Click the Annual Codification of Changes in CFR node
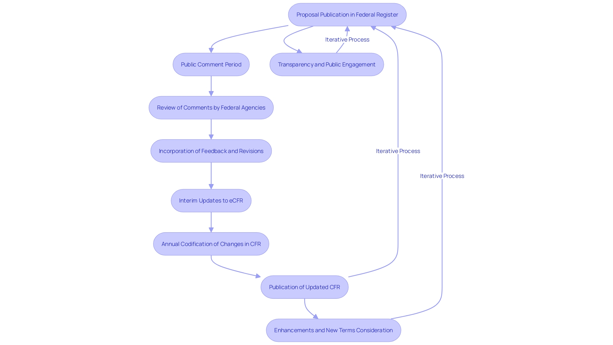Viewport: 613px width, 345px height. point(210,243)
